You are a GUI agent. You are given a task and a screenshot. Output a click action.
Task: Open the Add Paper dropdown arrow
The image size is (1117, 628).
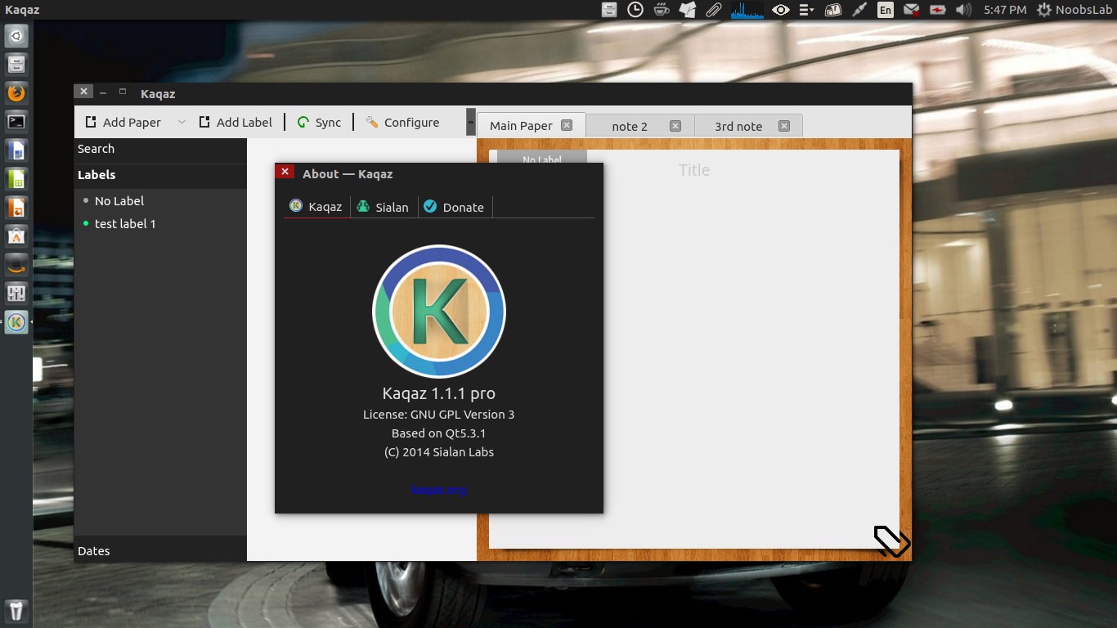pyautogui.click(x=182, y=123)
